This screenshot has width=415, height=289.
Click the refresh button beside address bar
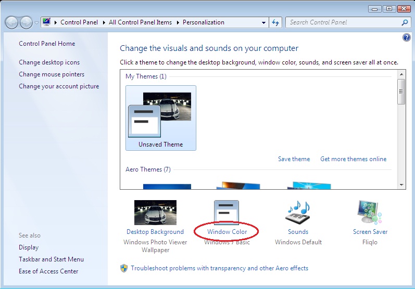point(276,22)
